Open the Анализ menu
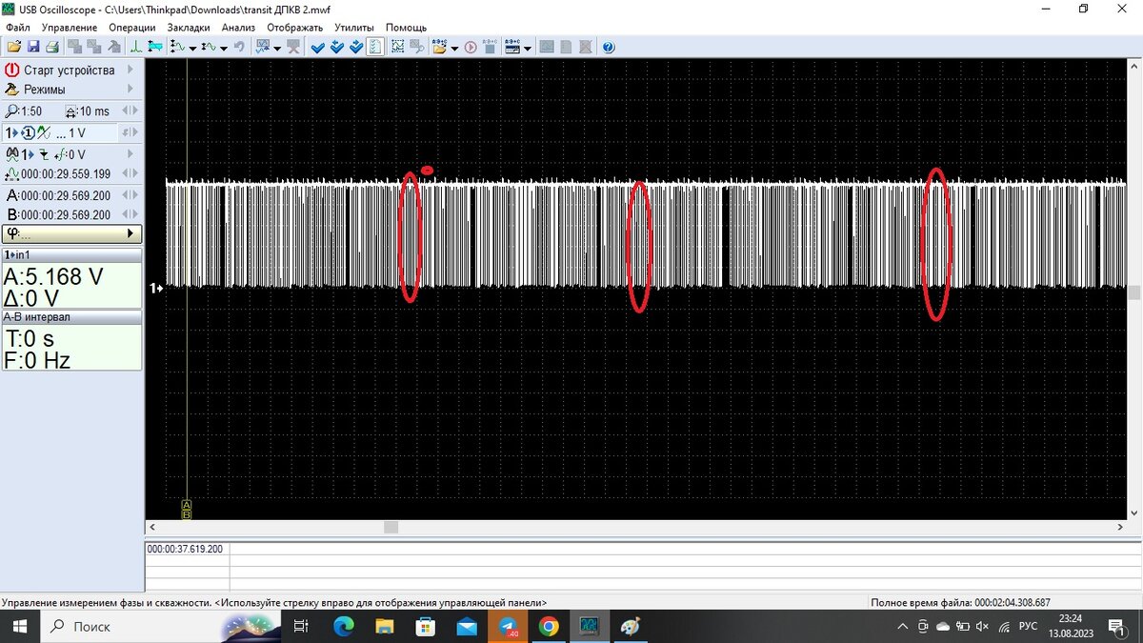The height and width of the screenshot is (643, 1143). 238,28
